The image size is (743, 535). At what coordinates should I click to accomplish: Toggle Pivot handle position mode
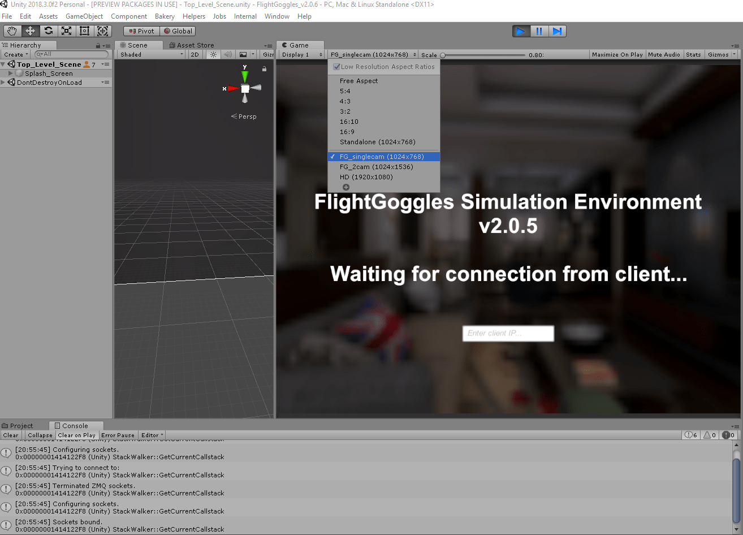click(140, 31)
